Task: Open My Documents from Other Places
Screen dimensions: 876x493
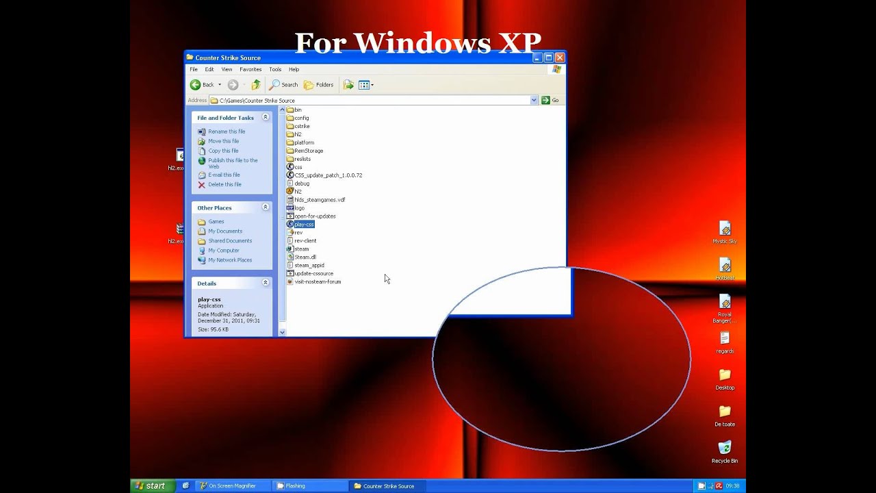Action: tap(225, 231)
